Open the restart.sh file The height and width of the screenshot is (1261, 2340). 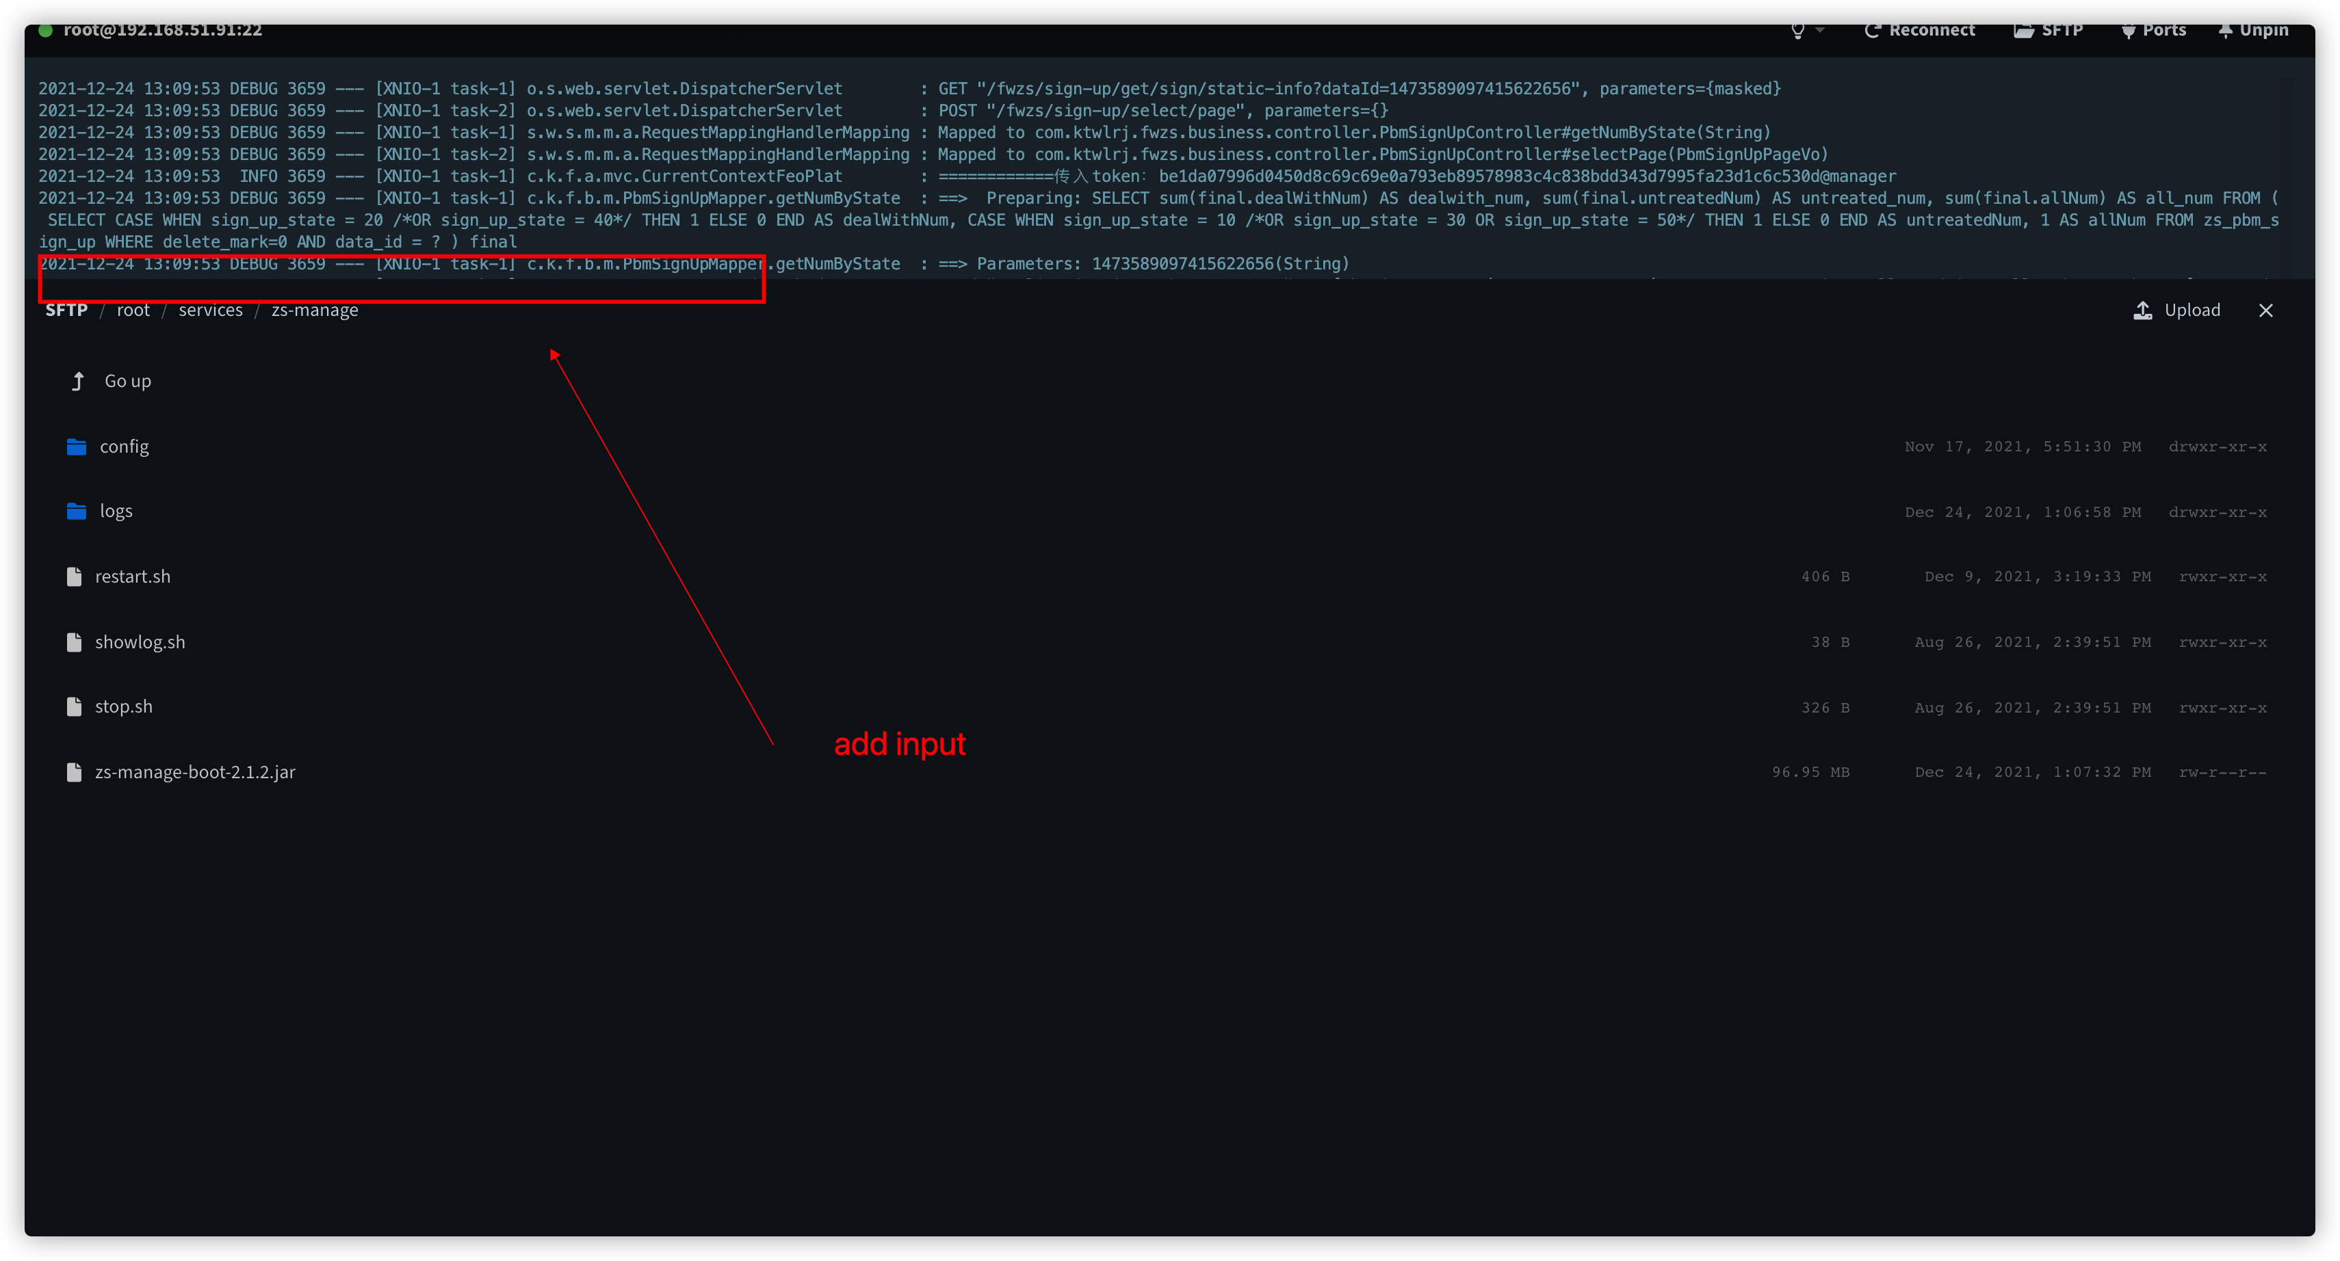[x=133, y=576]
